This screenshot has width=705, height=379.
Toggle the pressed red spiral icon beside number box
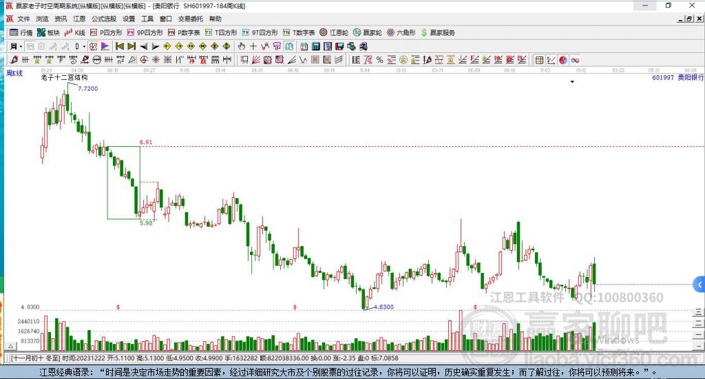[93, 46]
